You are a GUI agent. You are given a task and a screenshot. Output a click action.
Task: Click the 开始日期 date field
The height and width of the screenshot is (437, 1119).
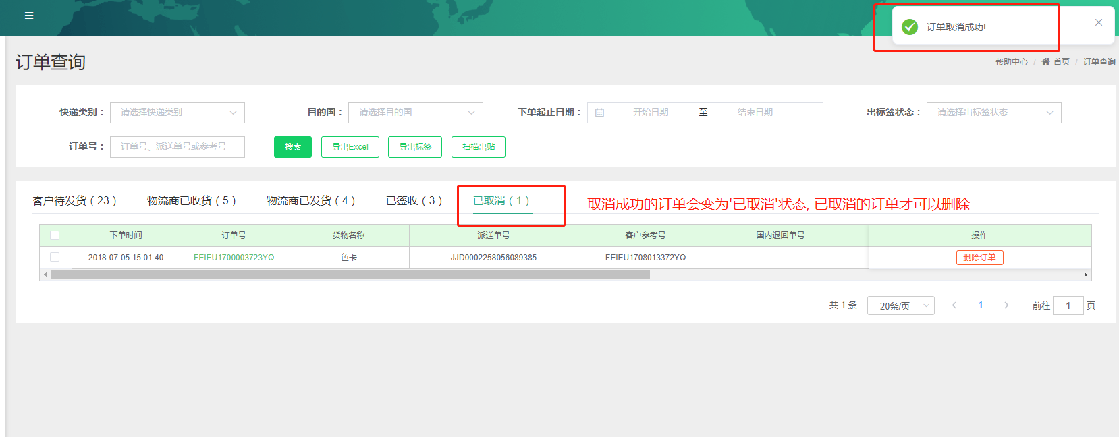pyautogui.click(x=651, y=113)
